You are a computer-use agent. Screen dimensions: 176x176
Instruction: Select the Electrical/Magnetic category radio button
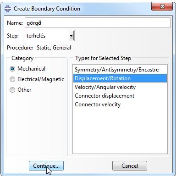(12, 79)
